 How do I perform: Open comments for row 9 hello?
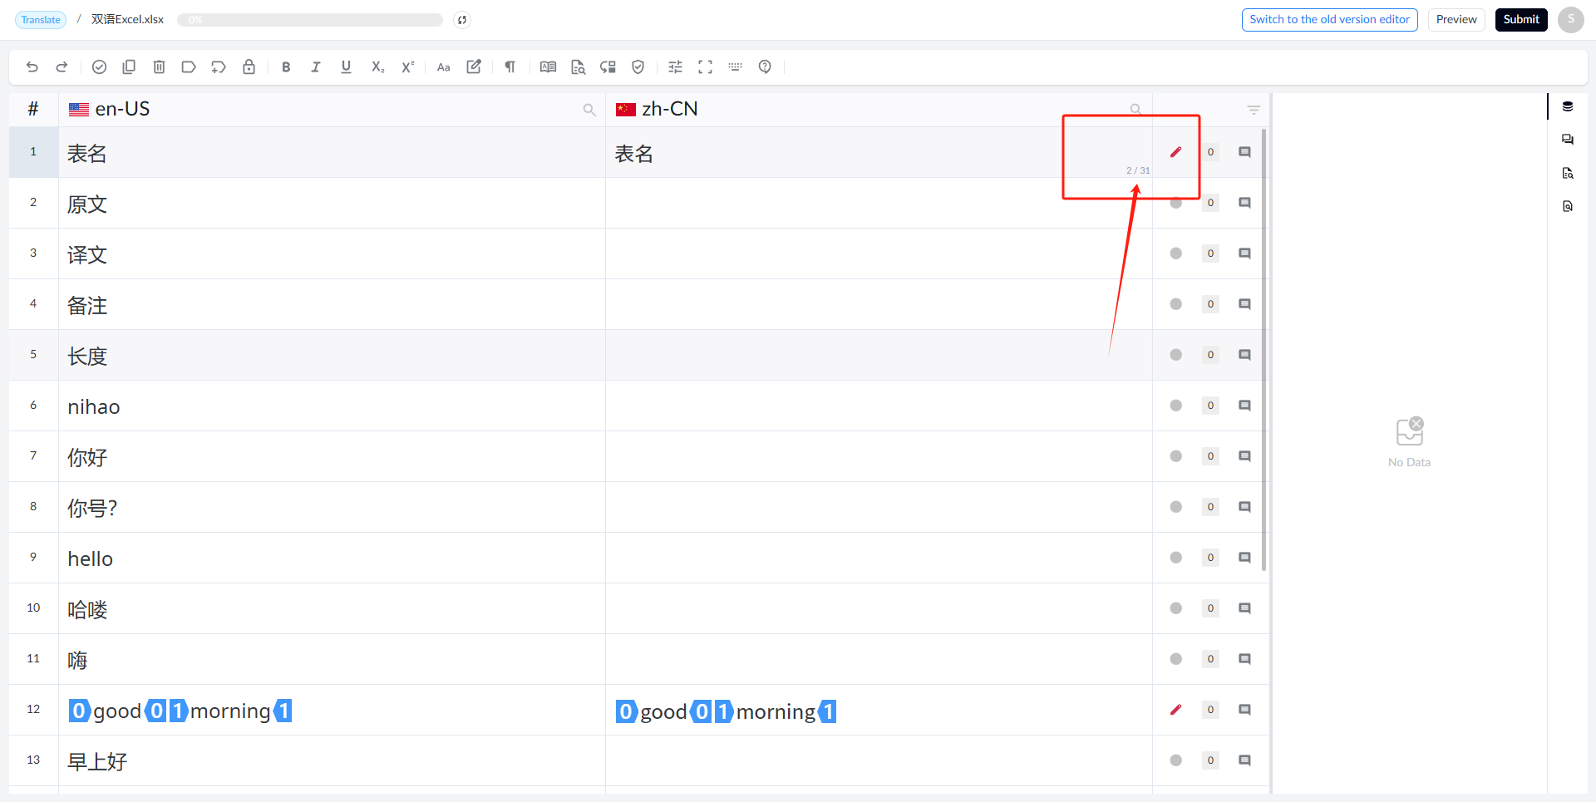[x=1244, y=558]
